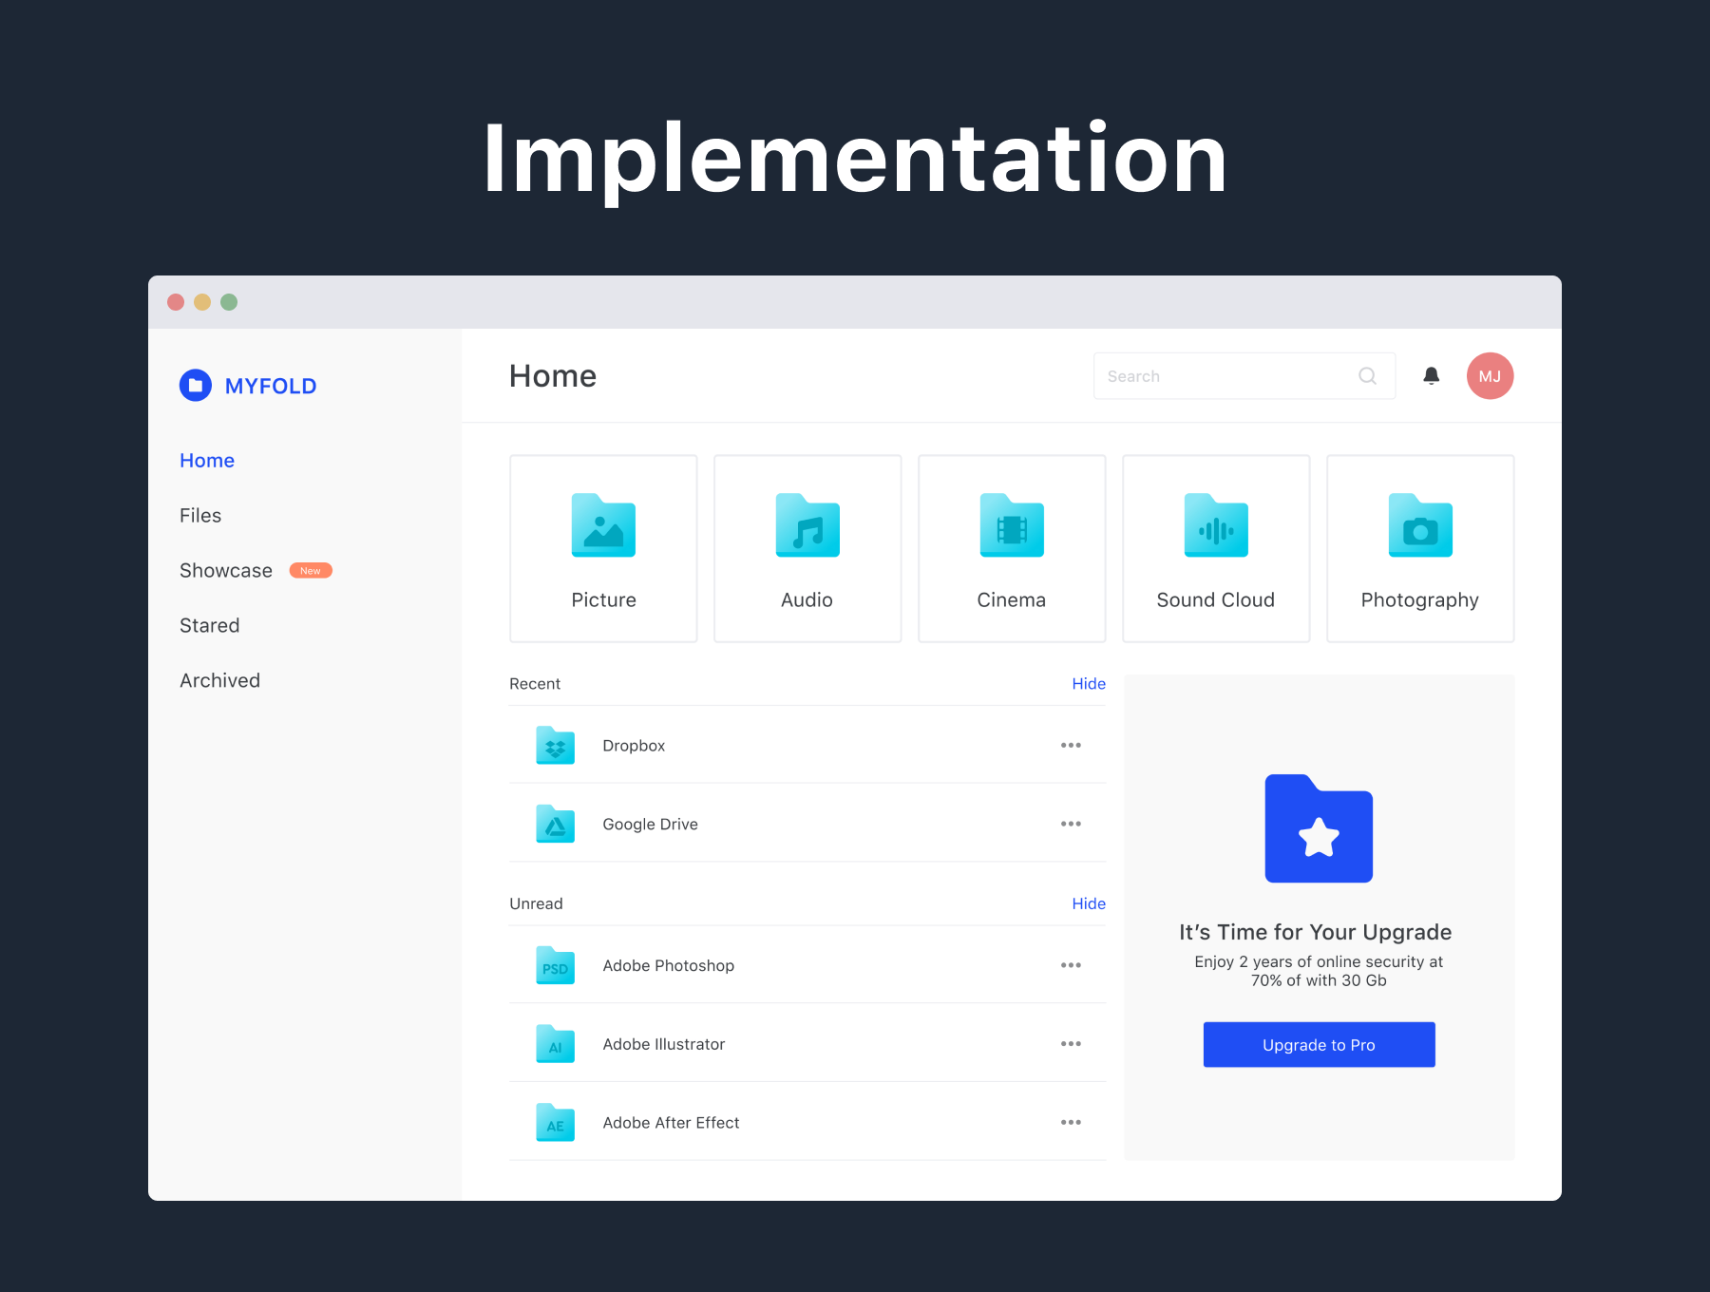Open the MJ user avatar
The image size is (1710, 1292).
pos(1489,376)
